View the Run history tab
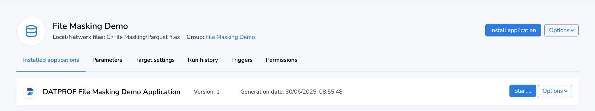The image size is (595, 111). (x=203, y=60)
